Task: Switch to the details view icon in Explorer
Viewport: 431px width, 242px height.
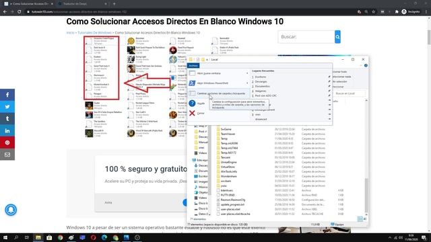Action: point(360,218)
